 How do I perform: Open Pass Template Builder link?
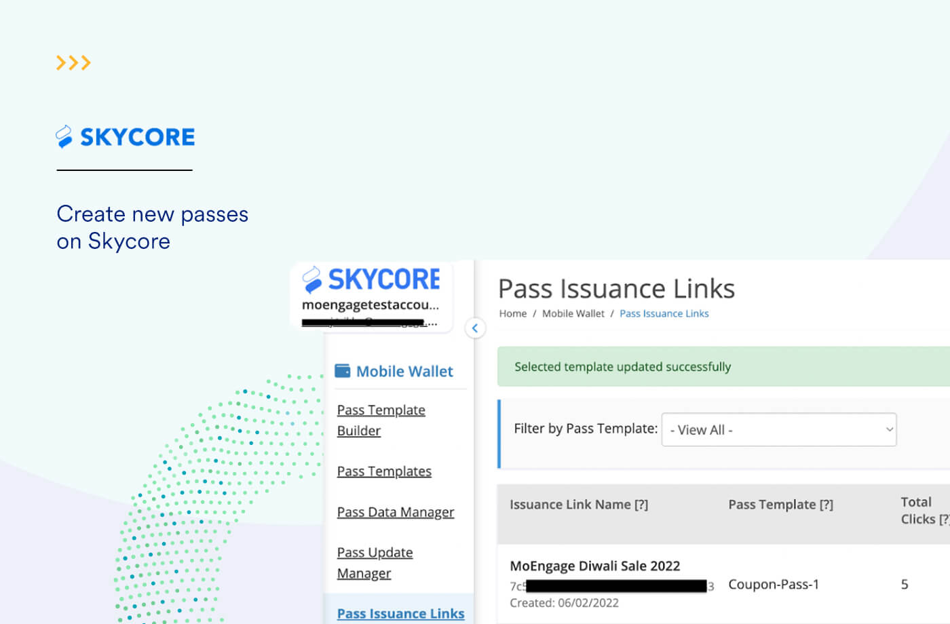(x=381, y=421)
